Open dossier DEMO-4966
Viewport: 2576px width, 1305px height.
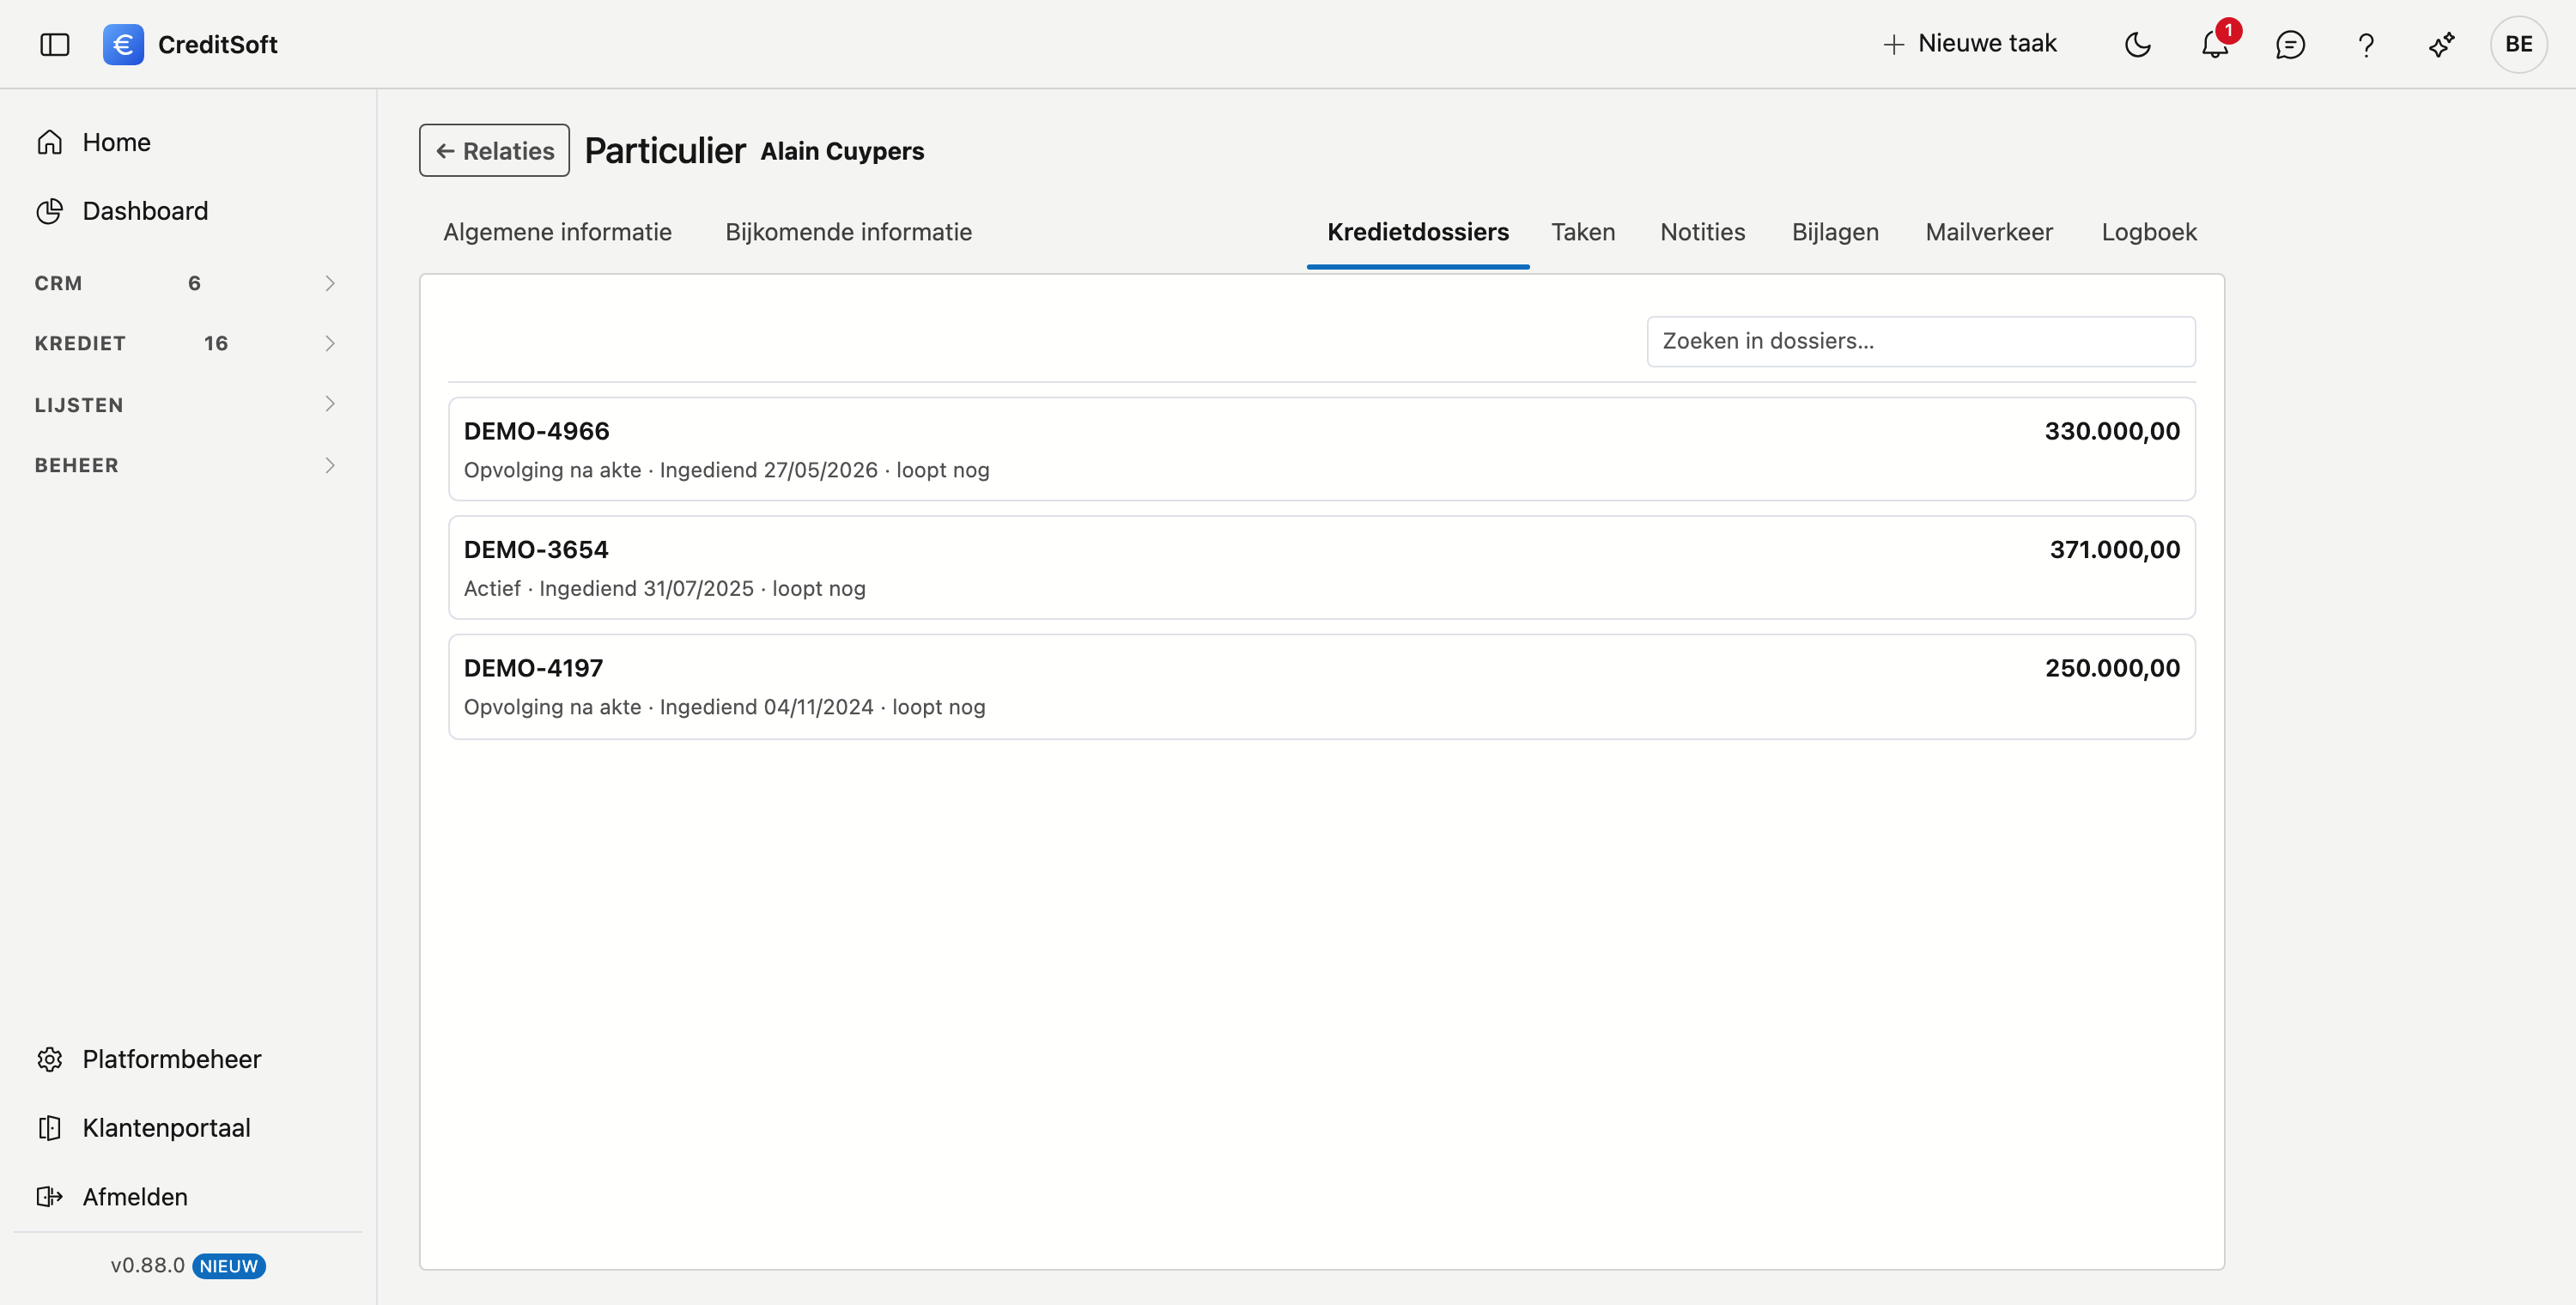[x=1322, y=449]
